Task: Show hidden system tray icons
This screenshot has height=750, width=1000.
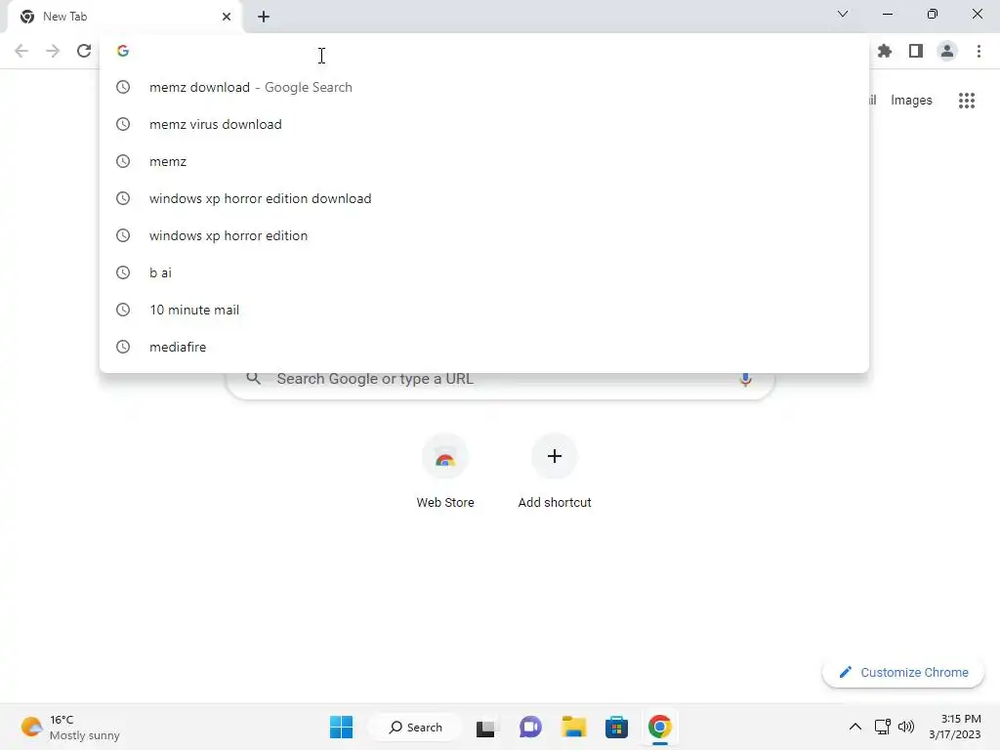Action: [855, 727]
